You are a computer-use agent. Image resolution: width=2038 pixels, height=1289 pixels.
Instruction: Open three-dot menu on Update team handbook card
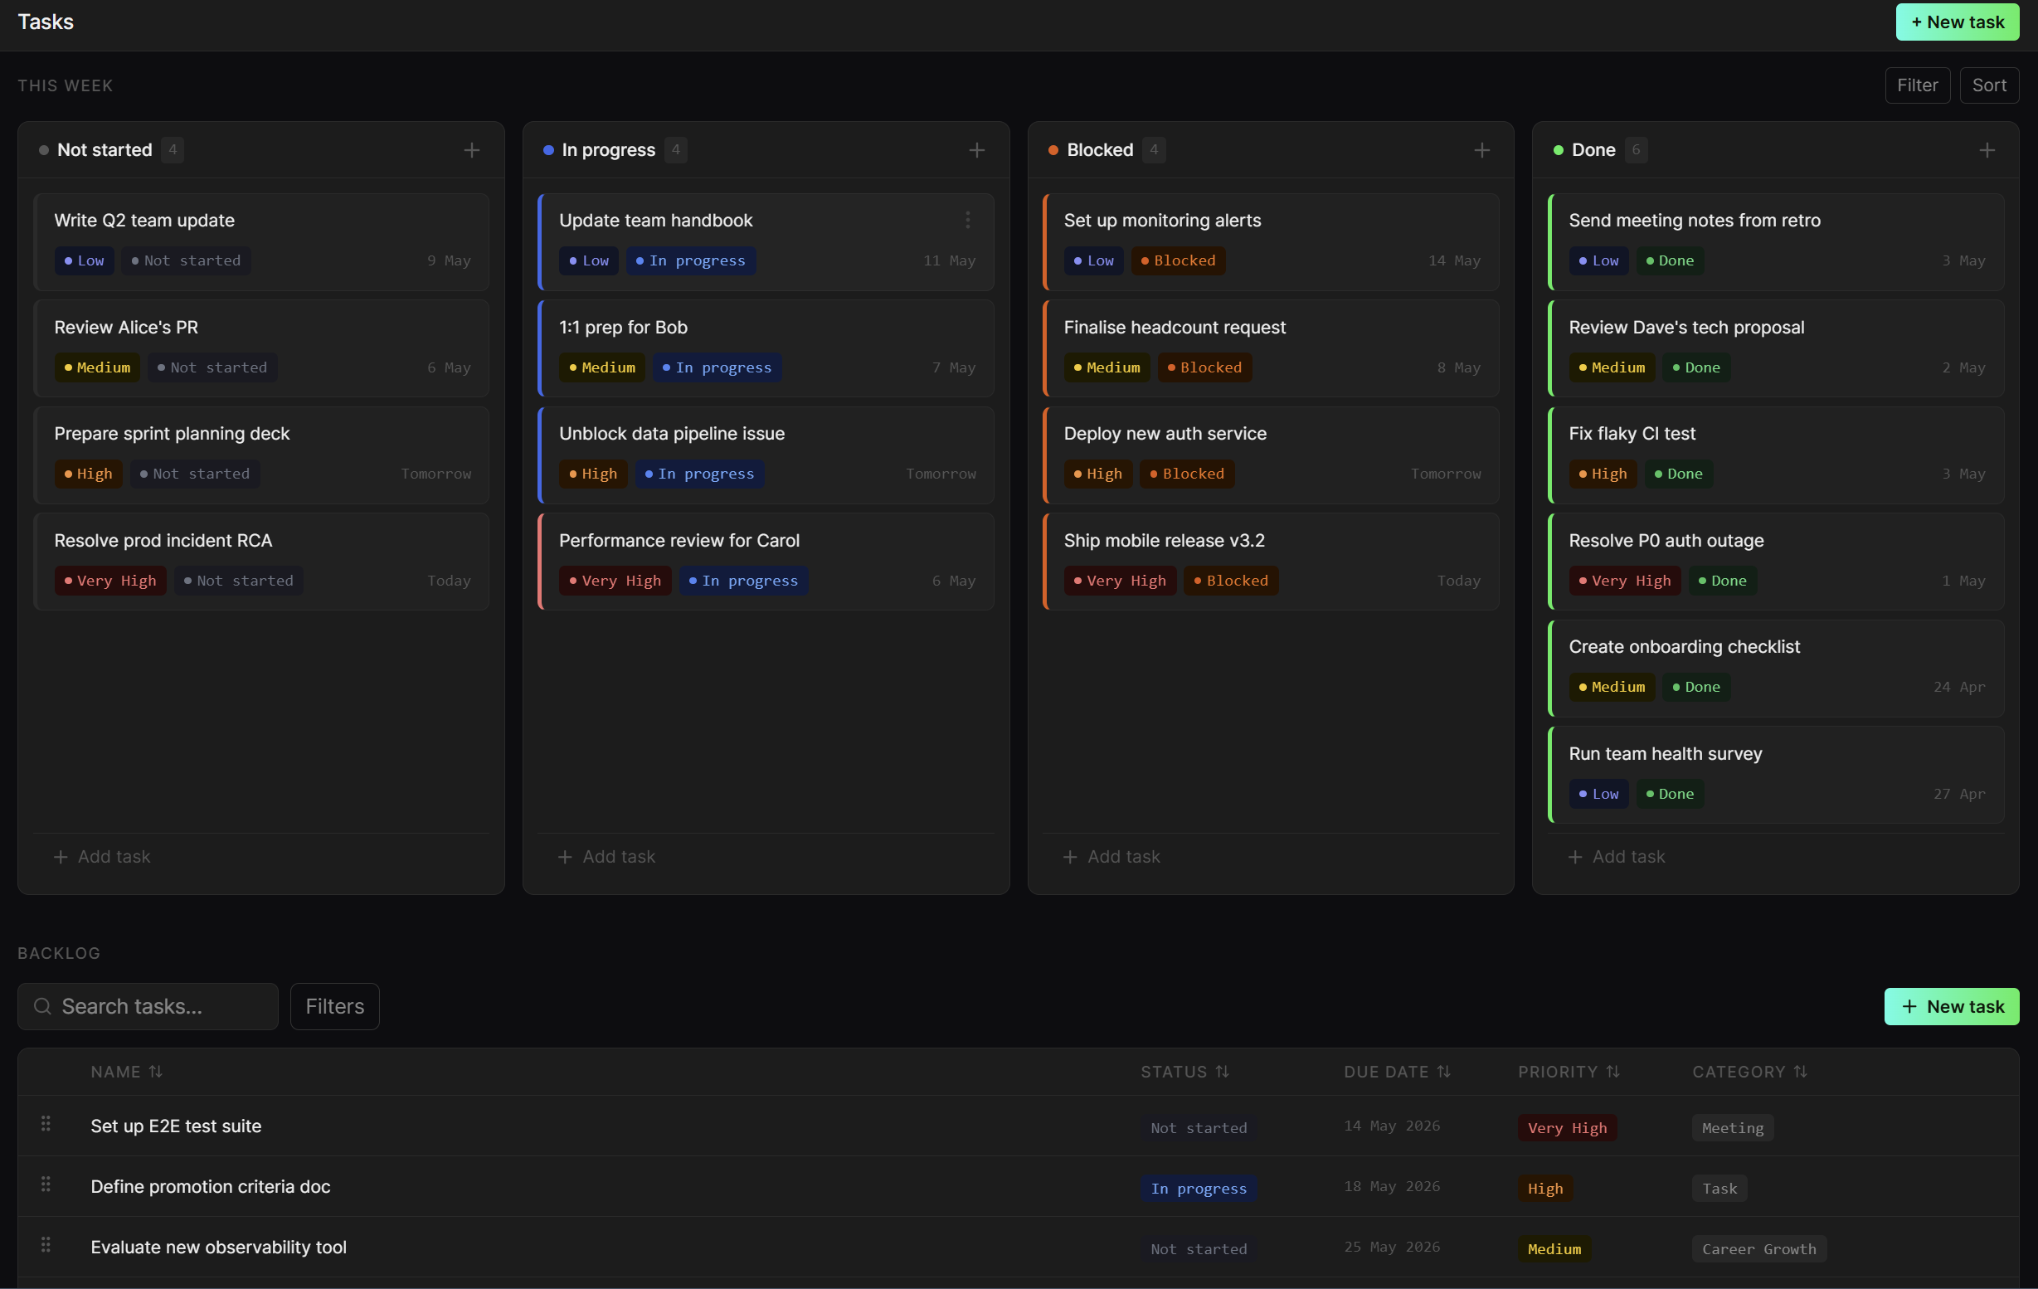967,220
